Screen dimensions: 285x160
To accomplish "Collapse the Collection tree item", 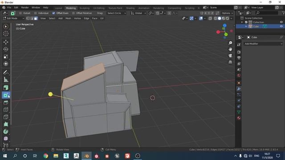I will pyautogui.click(x=242, y=22).
